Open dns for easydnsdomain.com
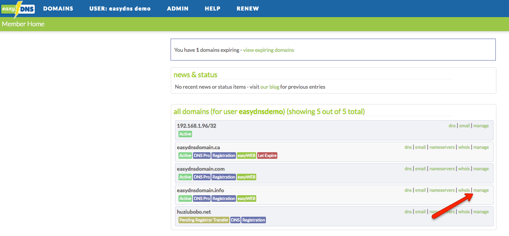 point(408,168)
